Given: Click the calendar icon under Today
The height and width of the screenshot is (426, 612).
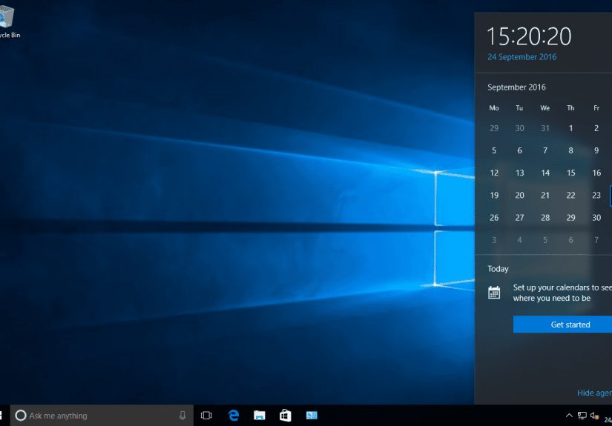Looking at the screenshot, I should 494,293.
